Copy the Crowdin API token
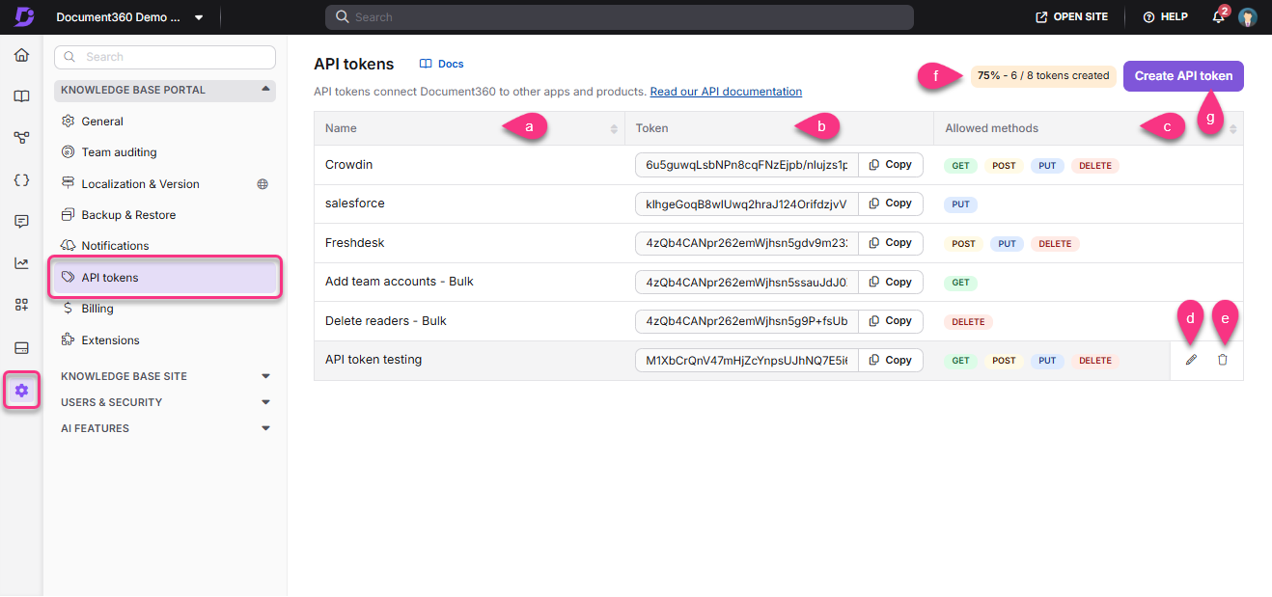The height and width of the screenshot is (597, 1272). click(890, 165)
